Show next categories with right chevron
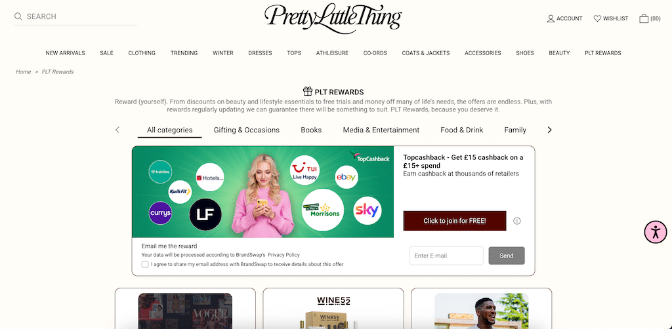The image size is (672, 329). point(549,130)
